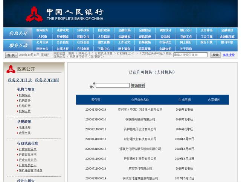The height and width of the screenshot is (182, 241).
Task: Open 政务公开指南 link in sidebar
Action: [x=47, y=80]
